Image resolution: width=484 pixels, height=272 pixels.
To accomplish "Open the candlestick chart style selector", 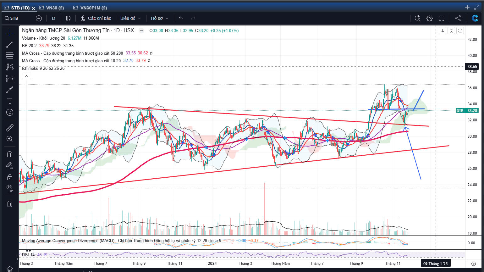I will [68, 18].
